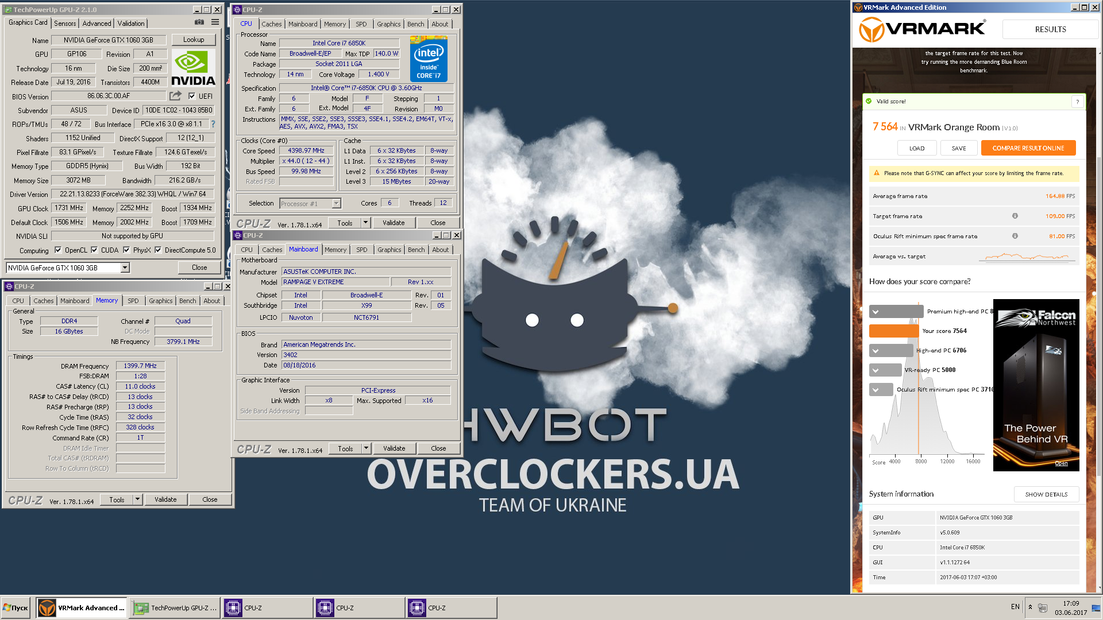This screenshot has width=1103, height=620.
Task: Open the GPU-Z hamburger menu
Action: (x=215, y=22)
